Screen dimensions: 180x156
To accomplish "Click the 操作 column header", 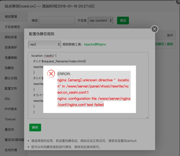I will click(170, 35).
